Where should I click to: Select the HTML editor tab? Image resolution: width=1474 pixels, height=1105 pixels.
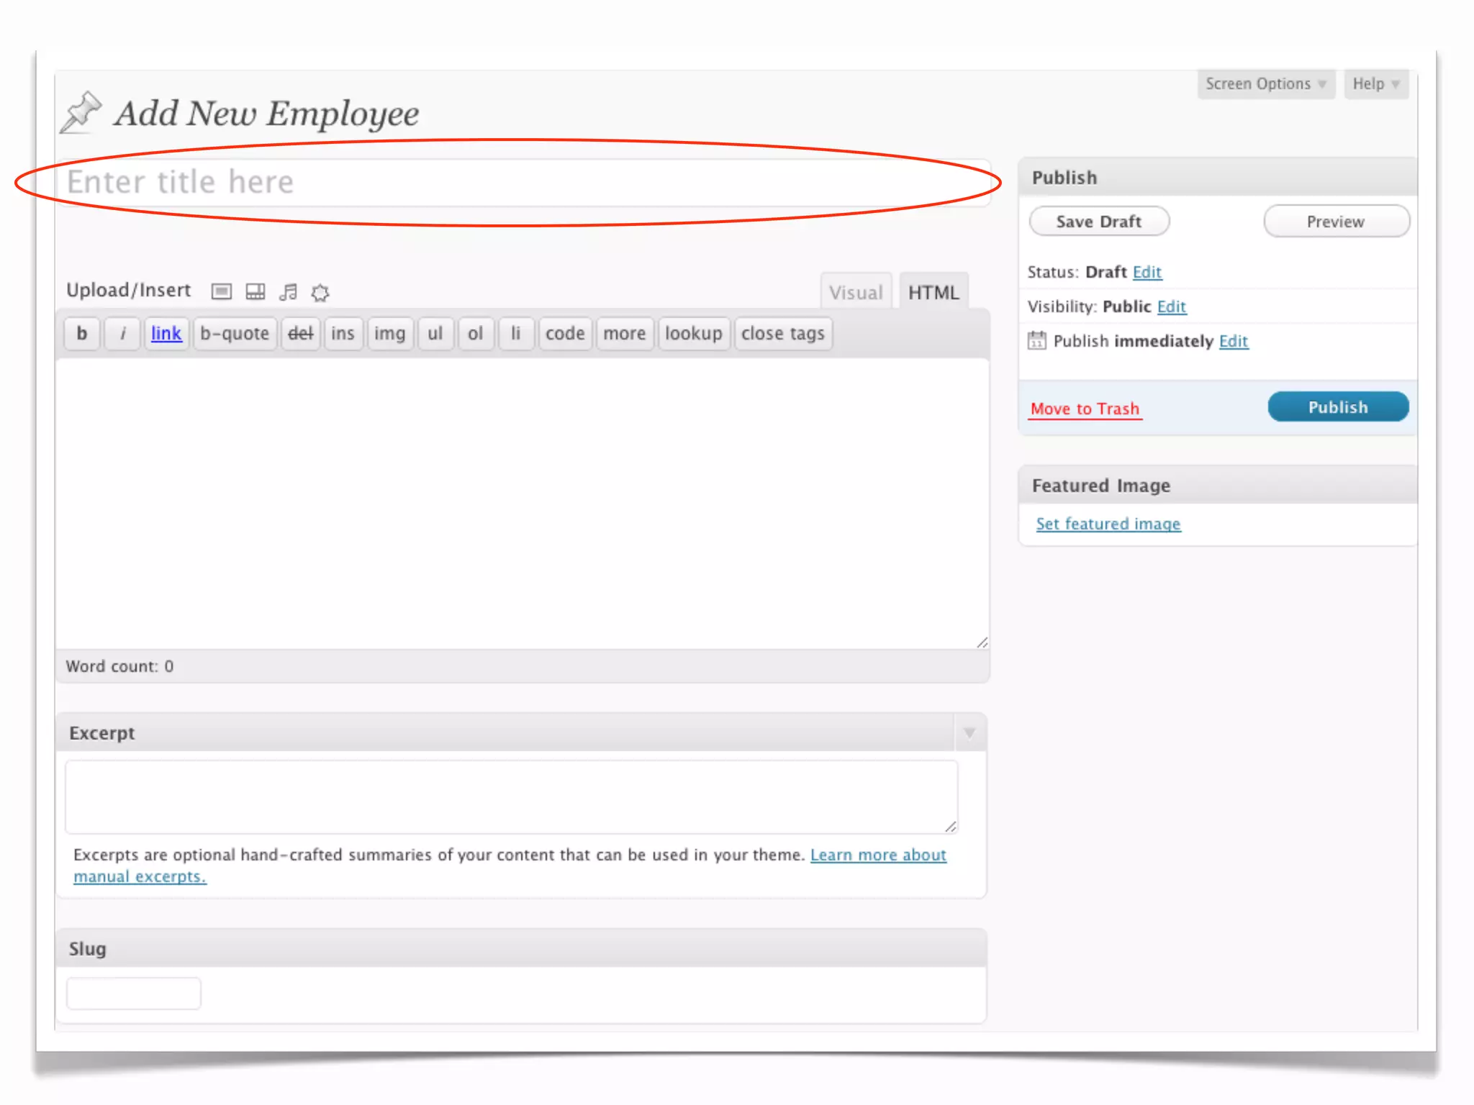[933, 293]
